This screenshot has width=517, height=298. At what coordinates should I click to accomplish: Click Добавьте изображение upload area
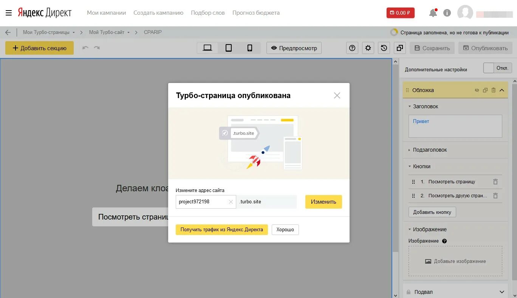coord(455,261)
